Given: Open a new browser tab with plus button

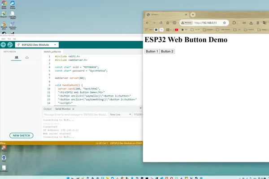Looking at the screenshot, I should 193,15.
